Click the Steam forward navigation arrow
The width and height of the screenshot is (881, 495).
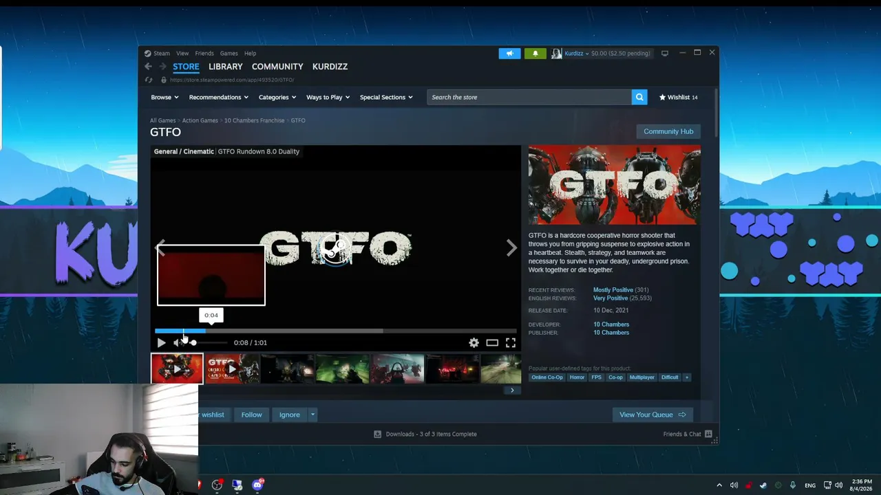click(x=162, y=67)
